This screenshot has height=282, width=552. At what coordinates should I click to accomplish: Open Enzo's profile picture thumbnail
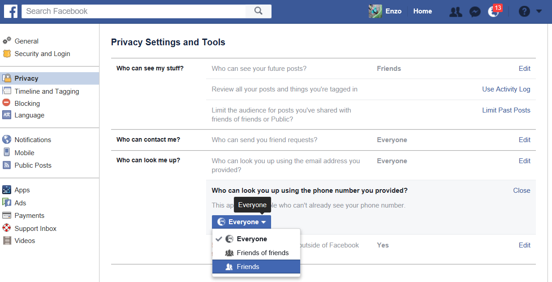click(375, 11)
